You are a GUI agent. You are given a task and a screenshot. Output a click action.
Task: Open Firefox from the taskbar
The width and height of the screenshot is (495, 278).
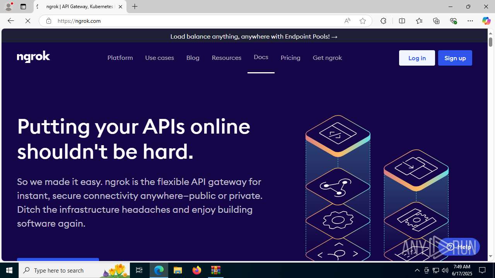pos(197,270)
